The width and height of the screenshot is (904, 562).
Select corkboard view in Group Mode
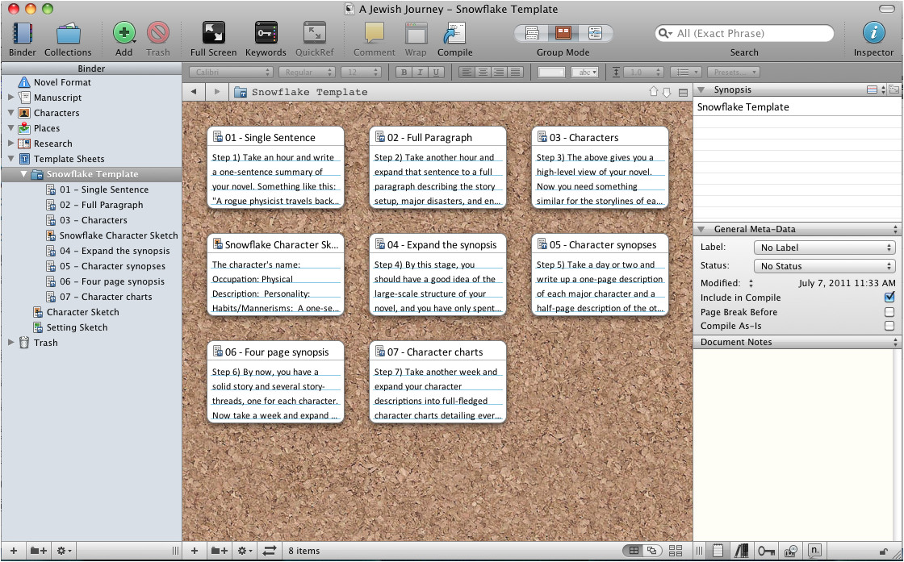(x=563, y=33)
